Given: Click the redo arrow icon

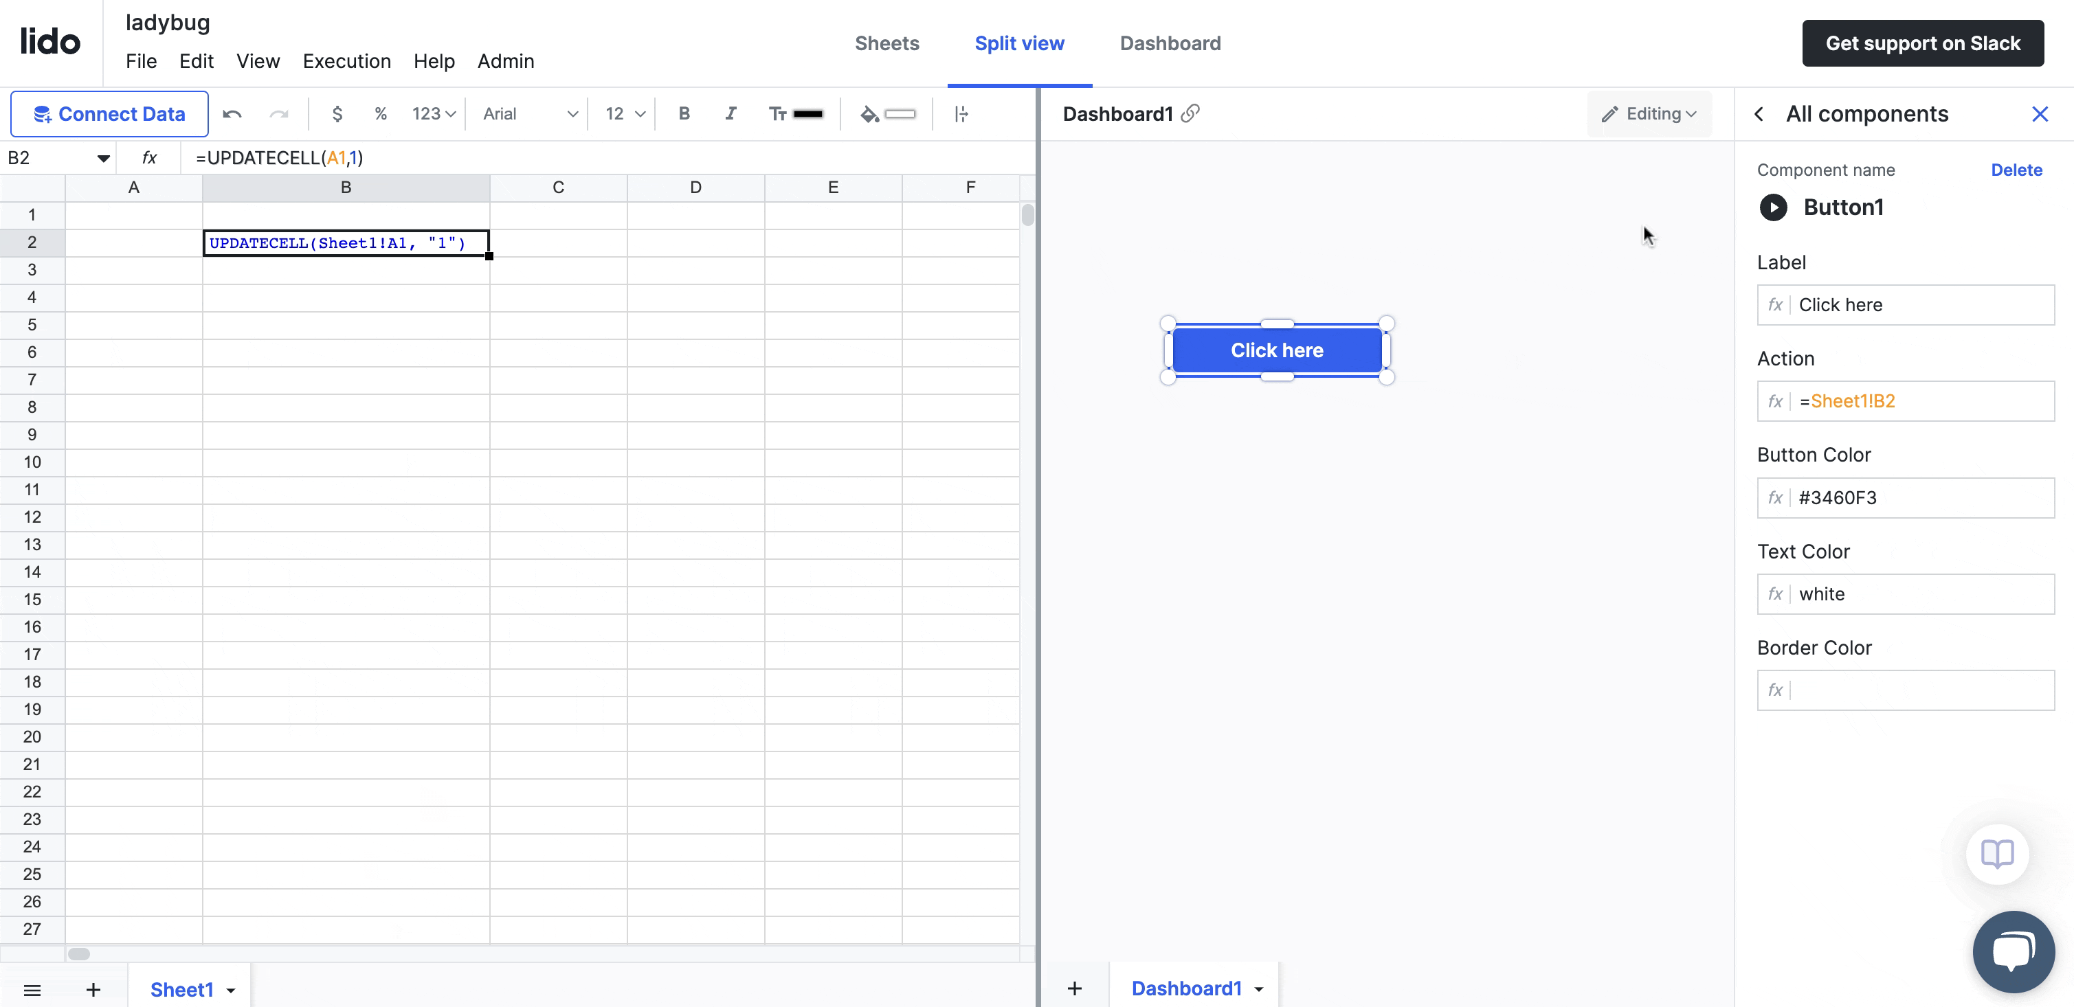Looking at the screenshot, I should (278, 114).
